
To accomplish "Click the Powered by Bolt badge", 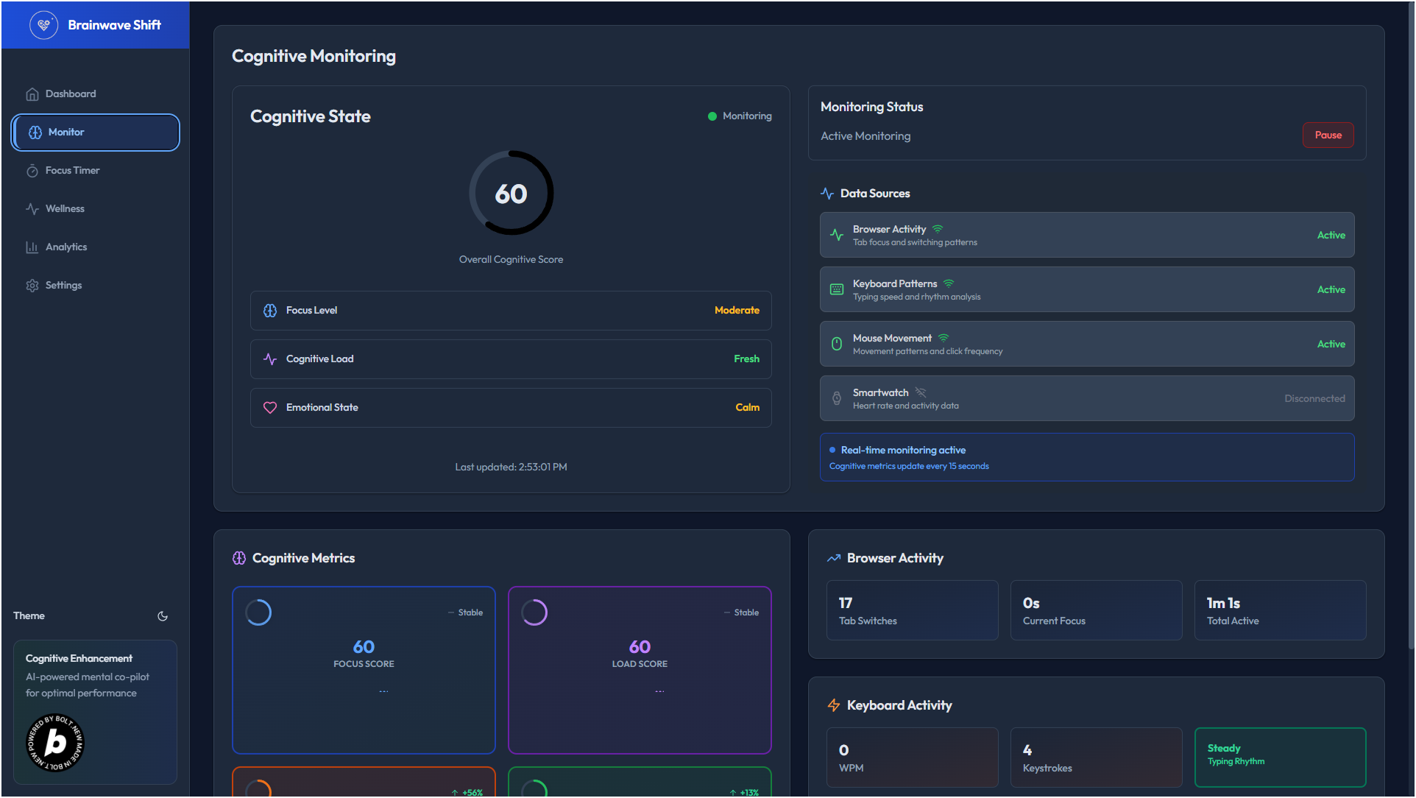I will click(55, 743).
